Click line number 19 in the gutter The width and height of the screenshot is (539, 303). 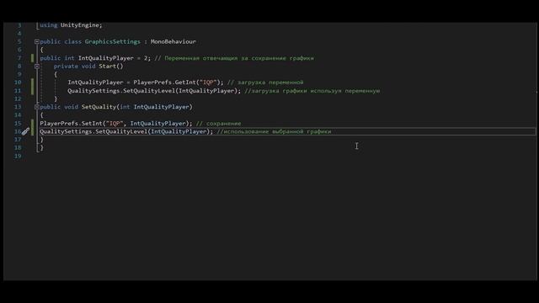click(x=18, y=156)
